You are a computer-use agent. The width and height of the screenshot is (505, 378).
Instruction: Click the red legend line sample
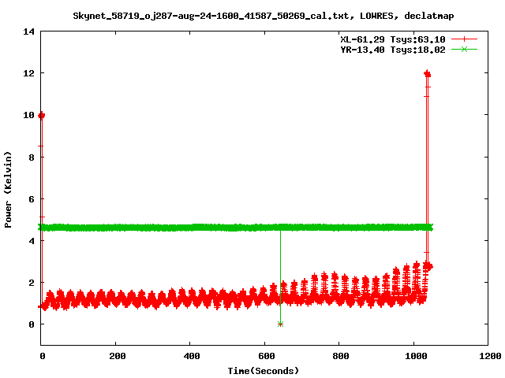click(464, 39)
